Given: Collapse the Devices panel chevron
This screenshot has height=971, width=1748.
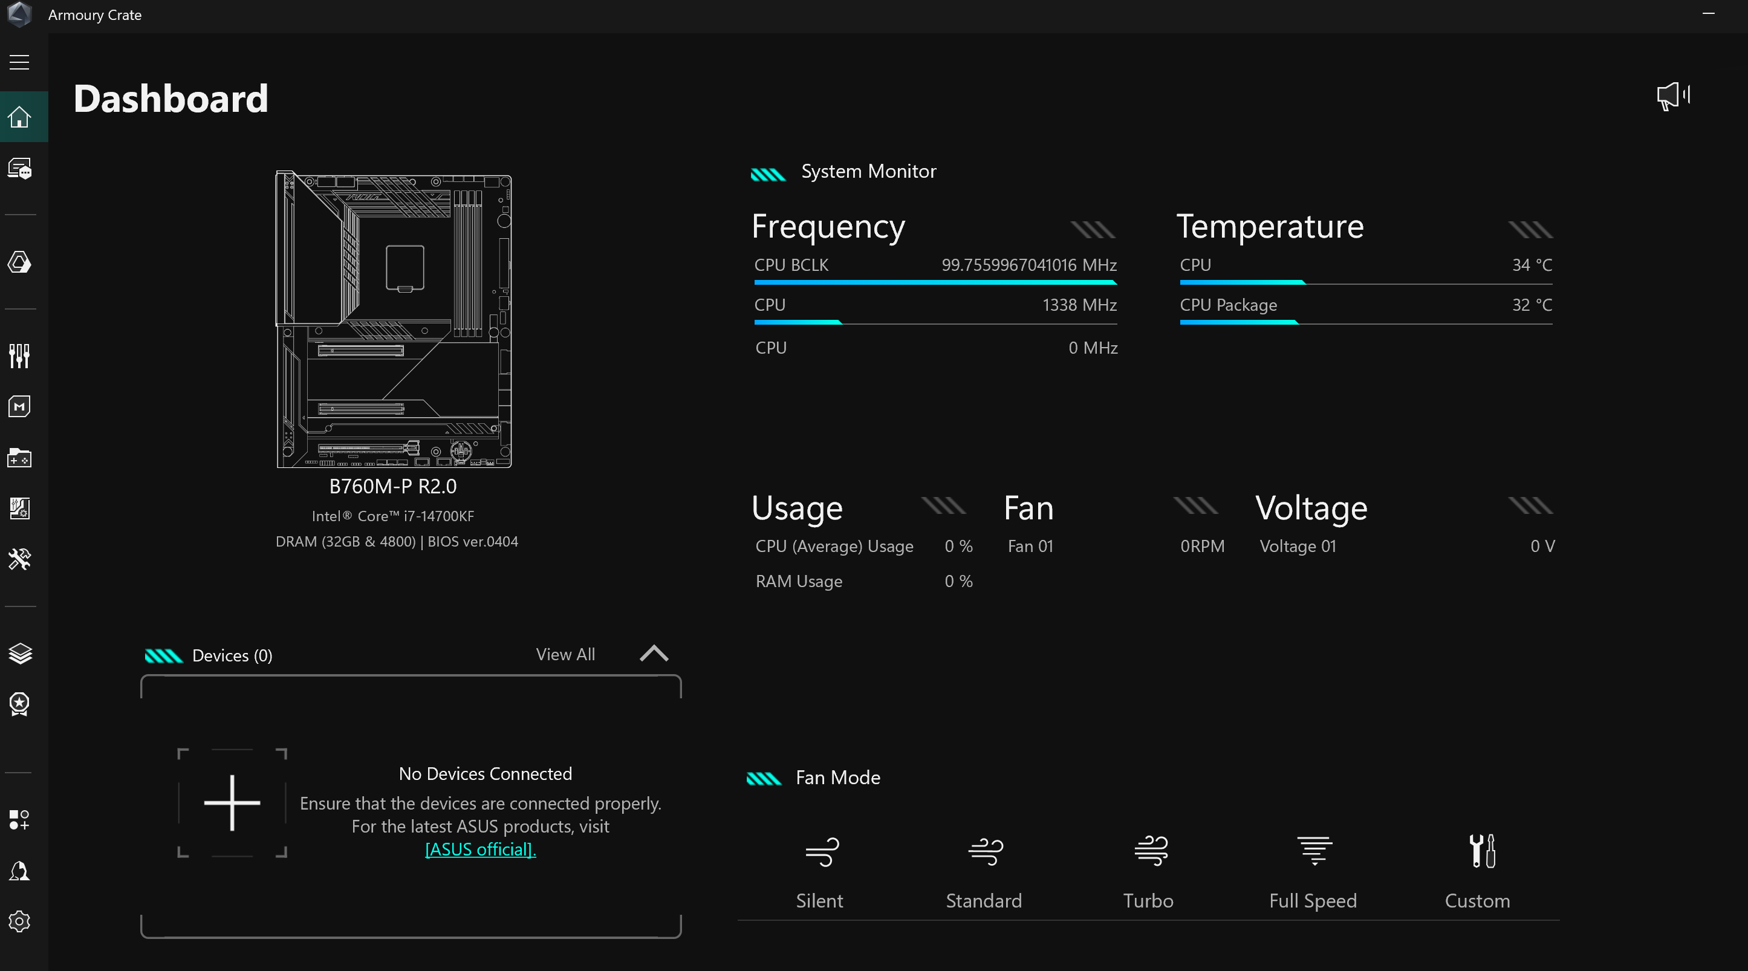Looking at the screenshot, I should (x=654, y=654).
